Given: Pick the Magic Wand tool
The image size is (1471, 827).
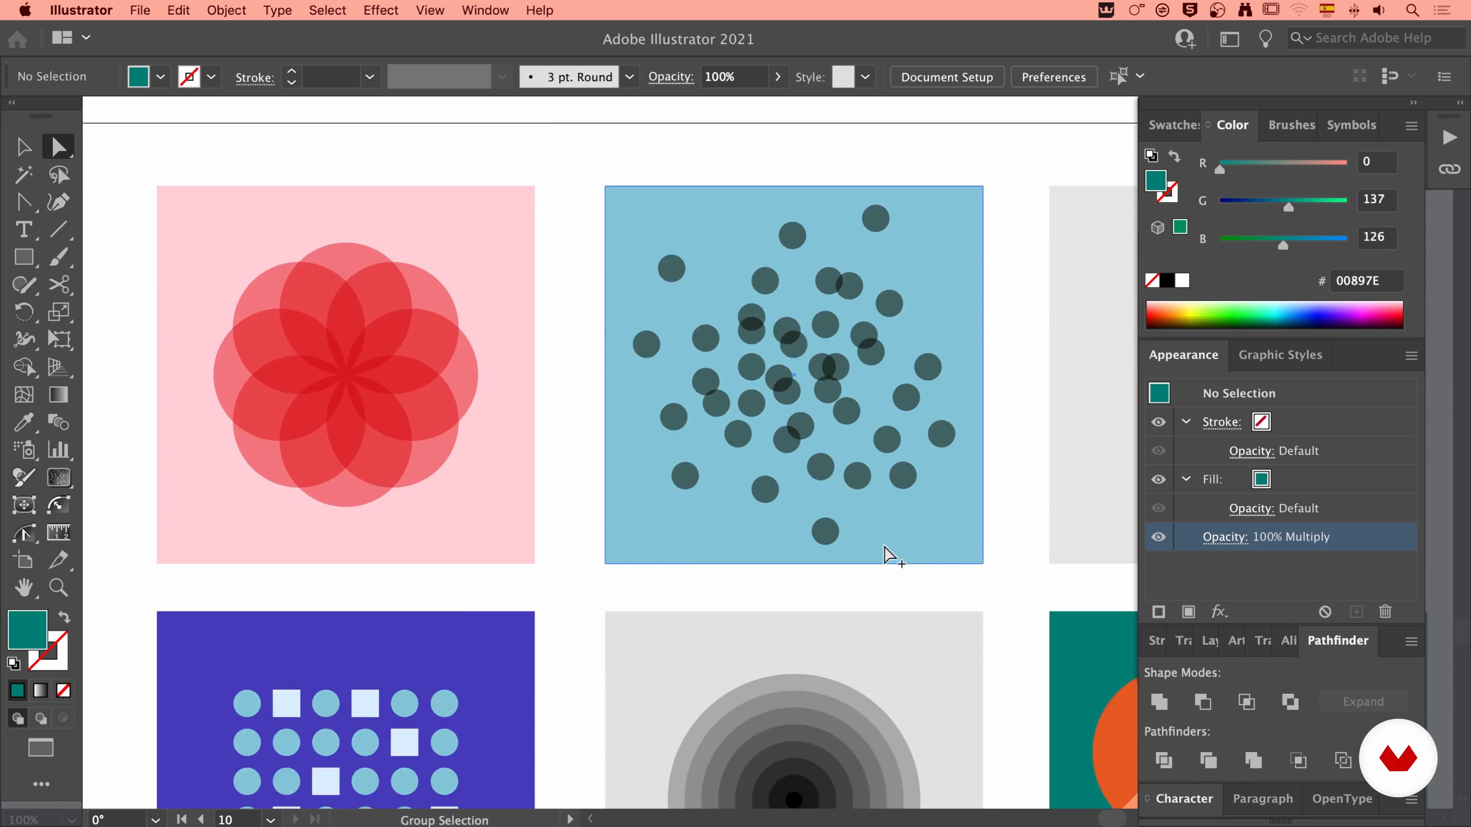Looking at the screenshot, I should pyautogui.click(x=23, y=175).
